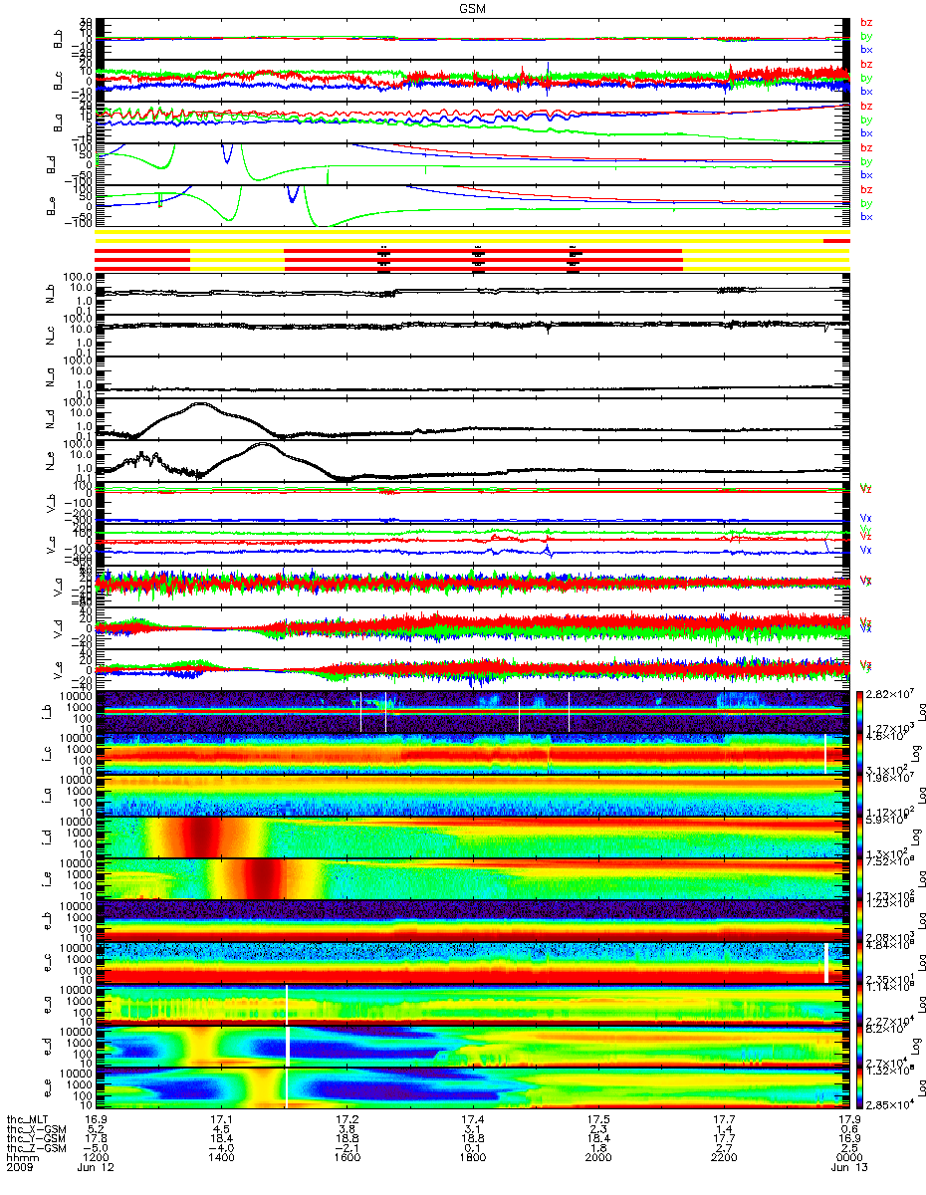Click the bx legend of B_e panel

[x=866, y=216]
